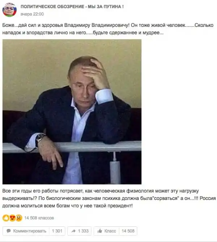Open the 1 333 shares count
Viewport: 217px width, 242px height.
(x=83, y=231)
